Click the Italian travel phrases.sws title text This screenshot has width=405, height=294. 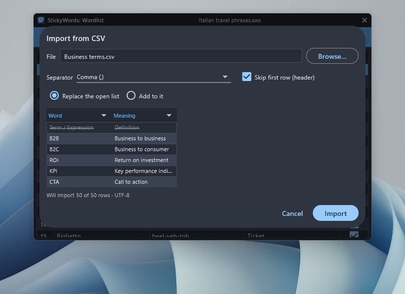(230, 20)
